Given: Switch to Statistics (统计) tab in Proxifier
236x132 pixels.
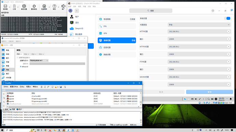Looking at the screenshot, I should tap(19, 110).
